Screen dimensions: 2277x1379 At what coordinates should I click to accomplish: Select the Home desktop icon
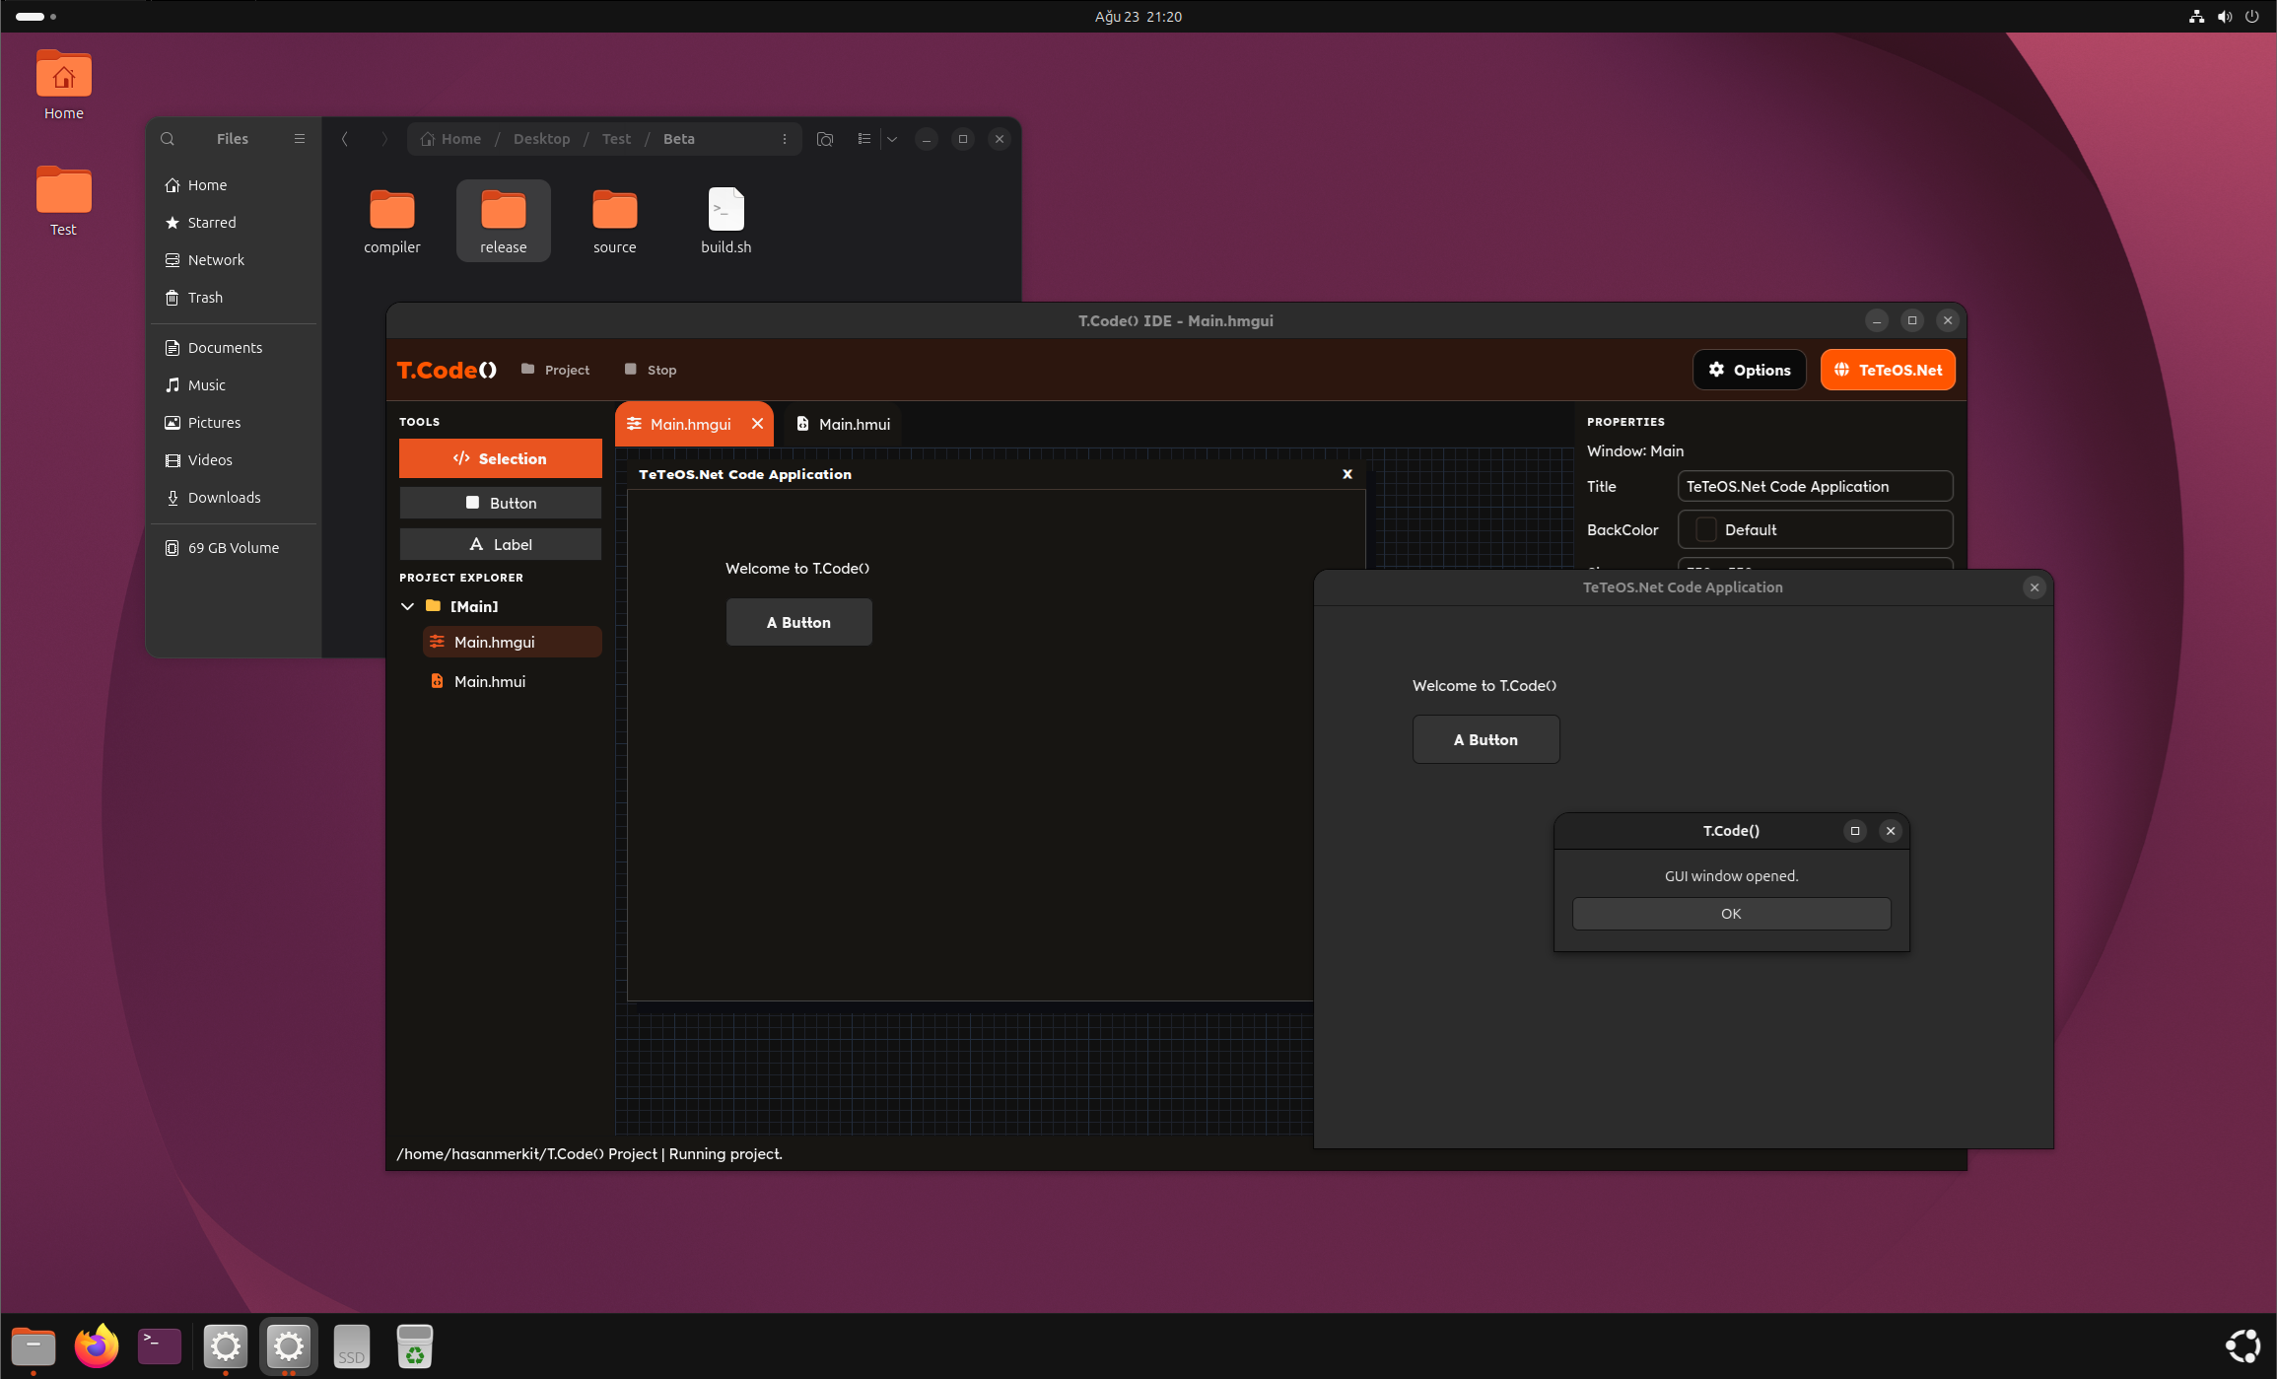(64, 85)
